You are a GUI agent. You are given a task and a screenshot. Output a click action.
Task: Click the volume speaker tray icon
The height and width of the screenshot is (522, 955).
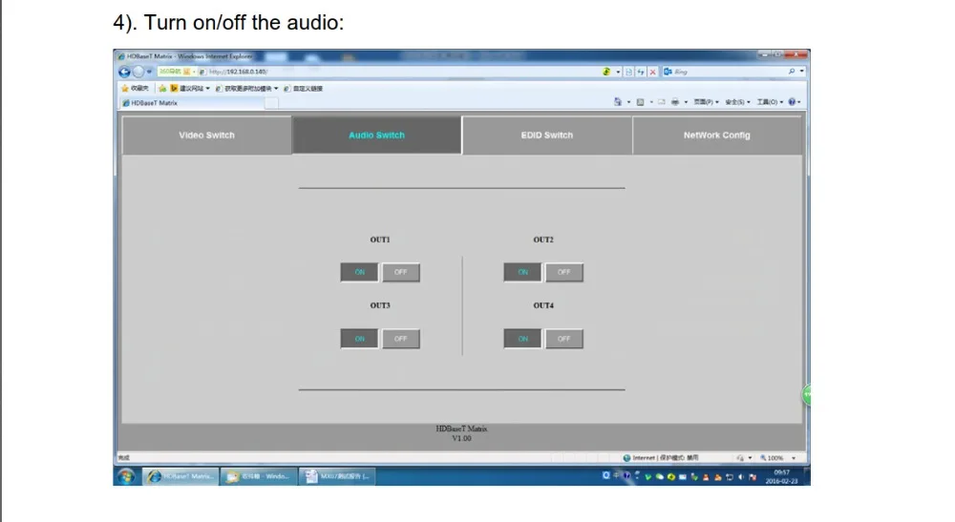[741, 477]
